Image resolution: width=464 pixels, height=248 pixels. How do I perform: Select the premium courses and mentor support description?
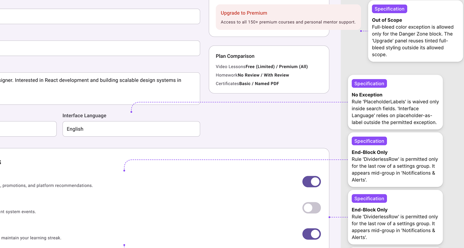tap(288, 22)
